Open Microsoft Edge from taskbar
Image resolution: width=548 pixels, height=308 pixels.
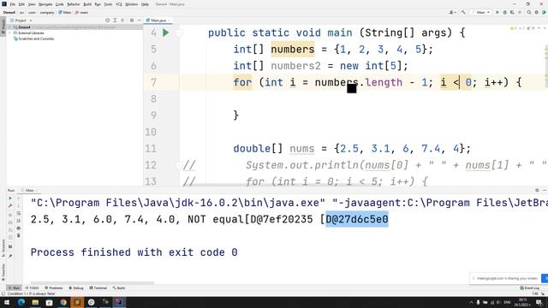[x=21, y=302]
